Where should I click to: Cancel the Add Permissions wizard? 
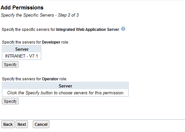point(41,124)
